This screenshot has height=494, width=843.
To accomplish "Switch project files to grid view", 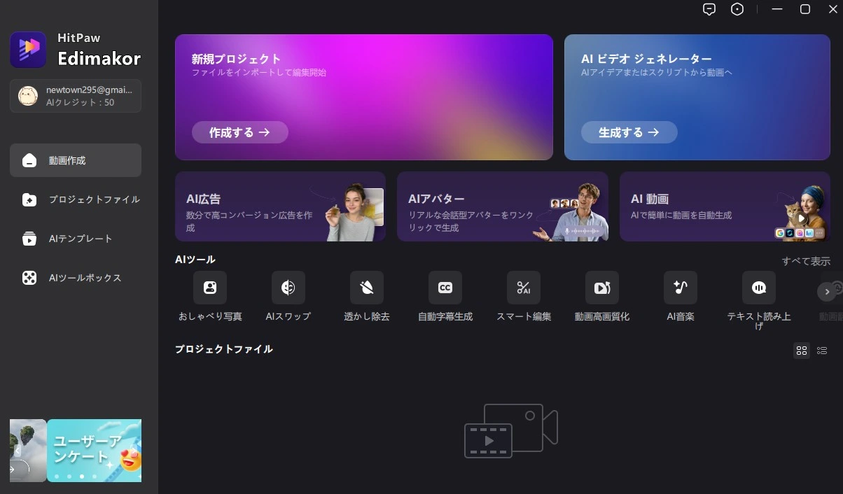I will pyautogui.click(x=802, y=351).
